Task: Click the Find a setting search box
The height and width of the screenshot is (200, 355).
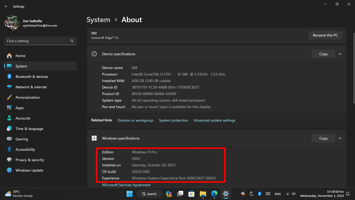Action: click(40, 41)
